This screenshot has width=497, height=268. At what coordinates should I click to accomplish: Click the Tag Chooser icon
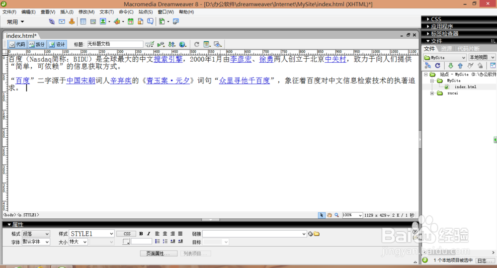click(176, 21)
